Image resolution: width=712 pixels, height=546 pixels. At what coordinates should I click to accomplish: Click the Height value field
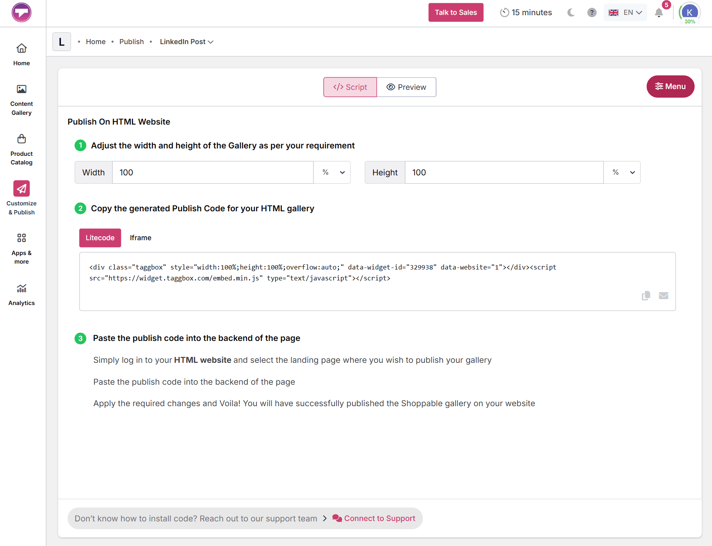pos(504,172)
